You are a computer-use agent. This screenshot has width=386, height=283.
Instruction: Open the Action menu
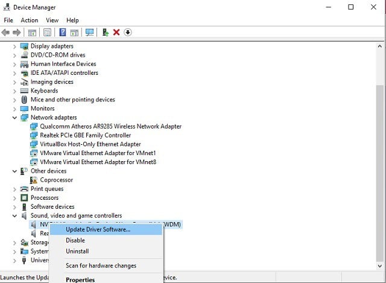point(30,20)
